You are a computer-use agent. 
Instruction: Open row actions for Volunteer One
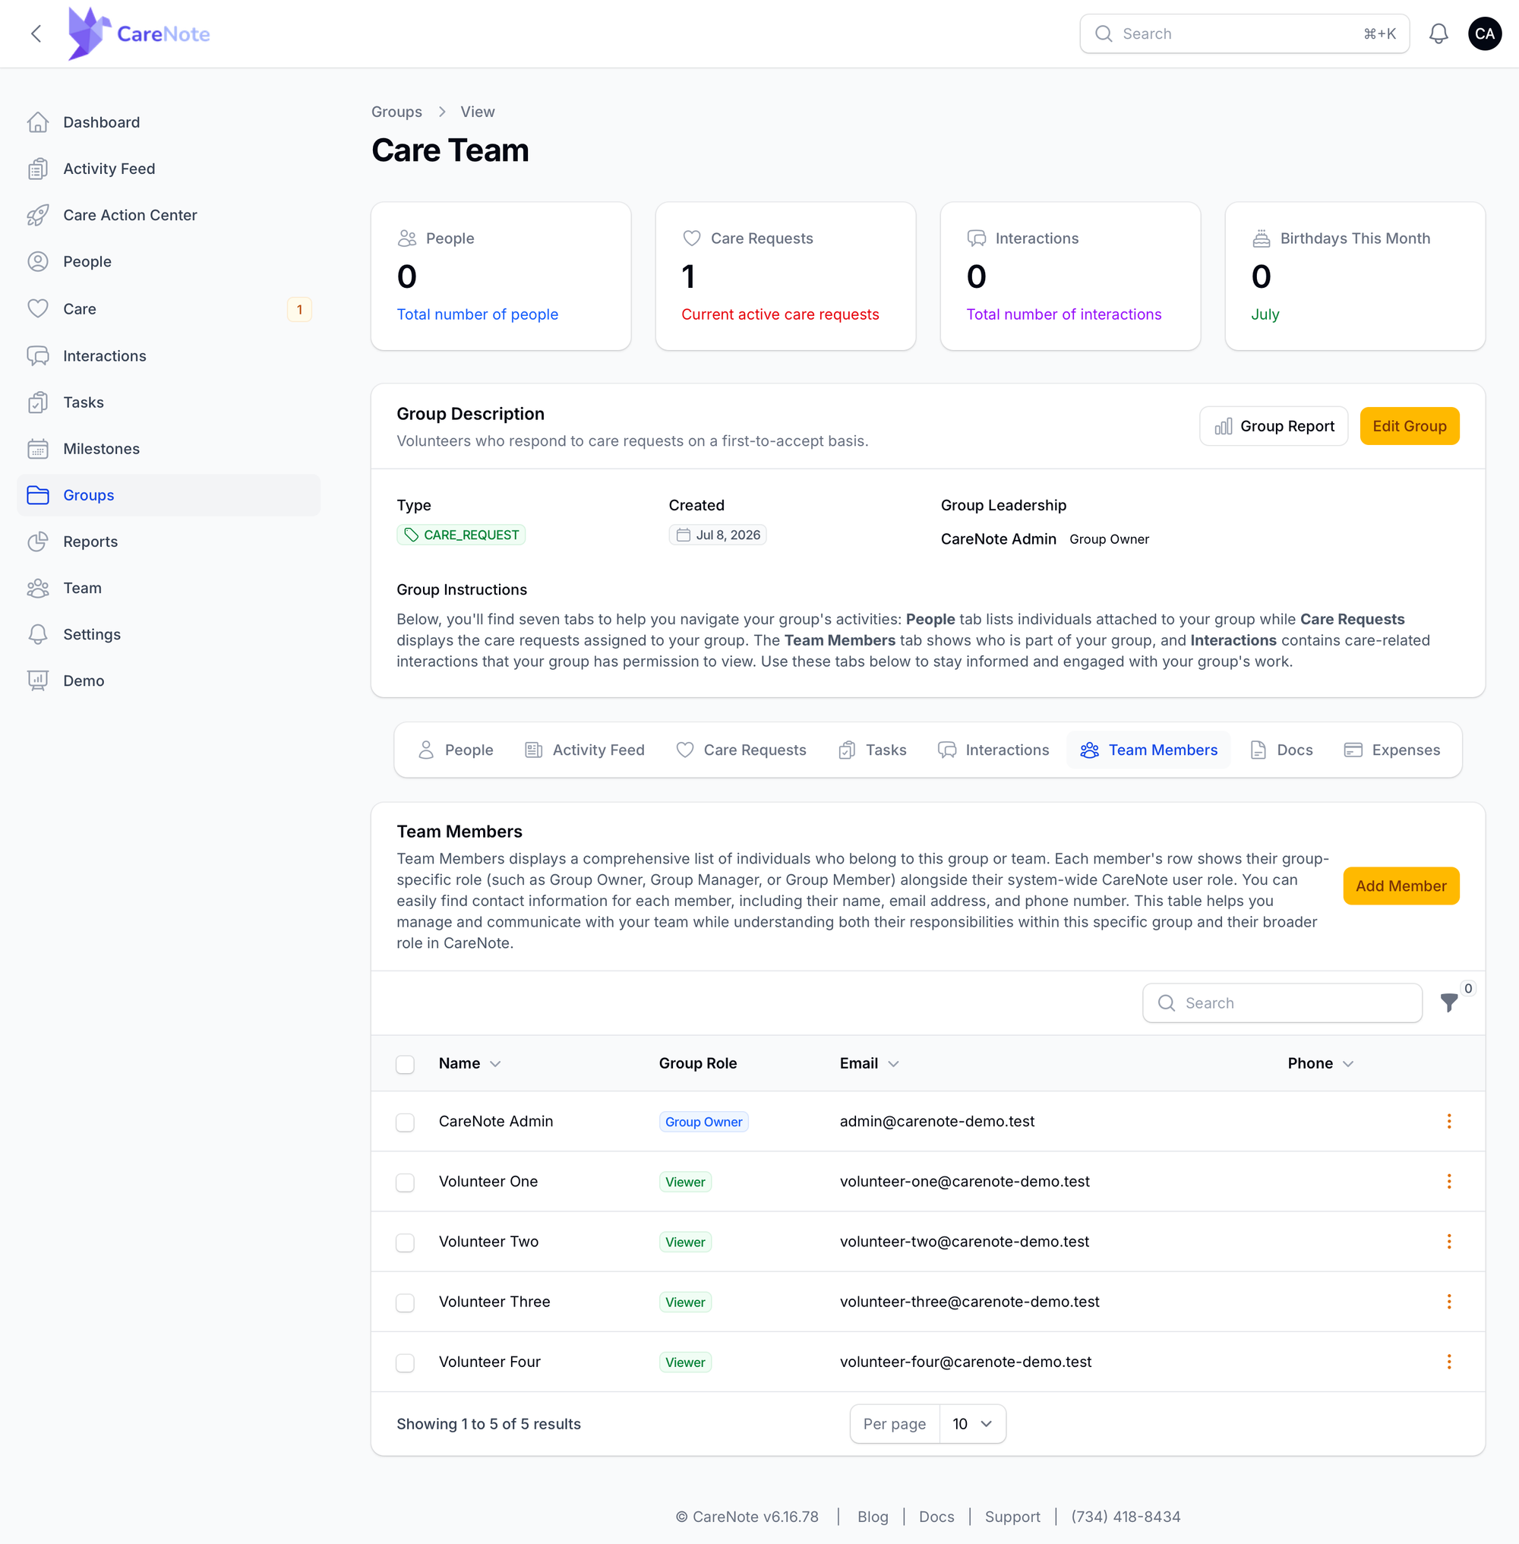[x=1449, y=1182]
